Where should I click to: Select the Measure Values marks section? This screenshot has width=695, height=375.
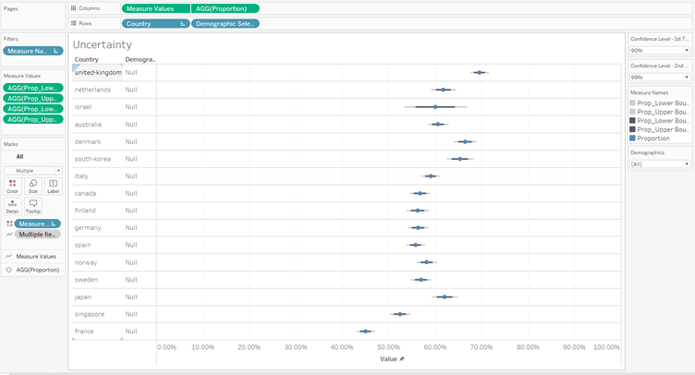(35, 256)
